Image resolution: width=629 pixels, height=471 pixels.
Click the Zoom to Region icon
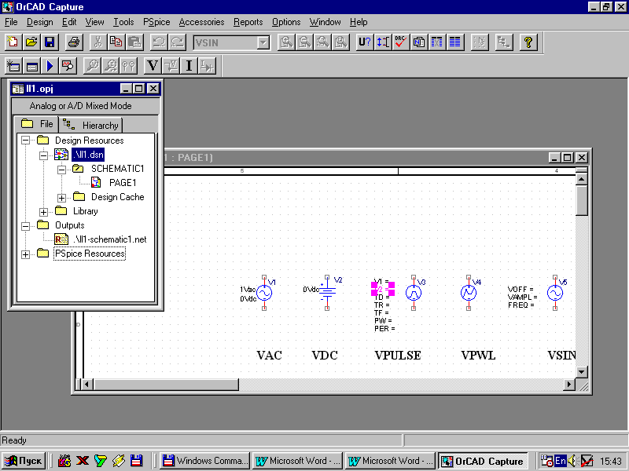[x=322, y=42]
